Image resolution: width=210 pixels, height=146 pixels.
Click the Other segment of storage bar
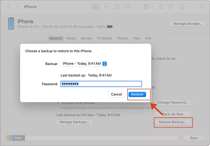(x=19, y=138)
